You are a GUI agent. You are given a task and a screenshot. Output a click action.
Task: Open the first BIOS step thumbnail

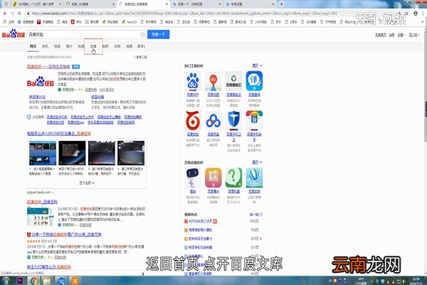[43, 153]
